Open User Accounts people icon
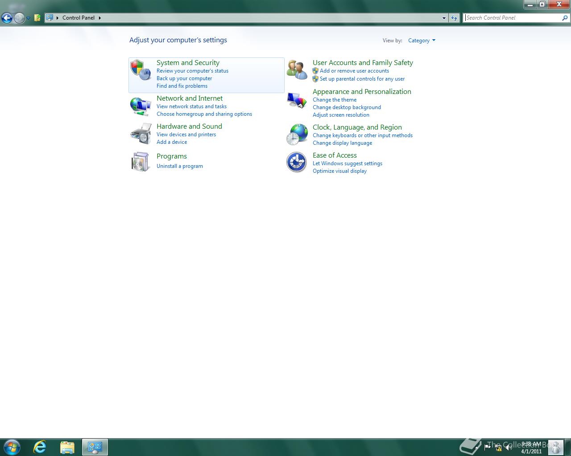Image resolution: width=571 pixels, height=456 pixels. [297, 70]
